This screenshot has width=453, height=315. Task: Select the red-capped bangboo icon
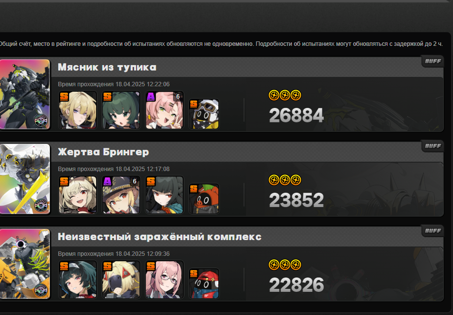pyautogui.click(x=204, y=283)
